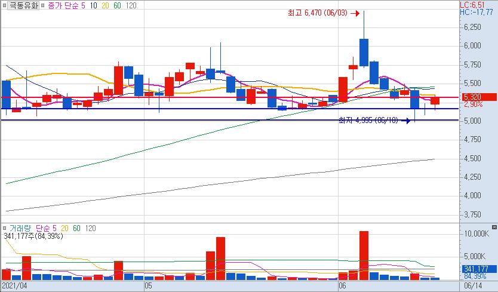Viewport: 498px width, 292px height.
Task: Click the 60-day price moving average label
Action: 117,5
